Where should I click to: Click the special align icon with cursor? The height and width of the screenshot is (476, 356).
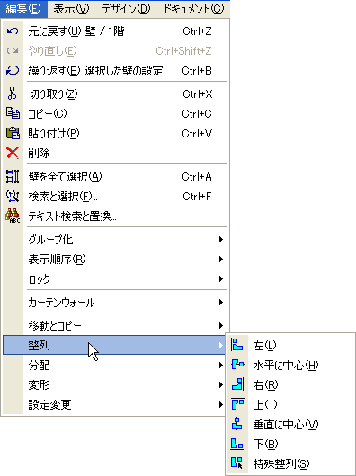237,463
